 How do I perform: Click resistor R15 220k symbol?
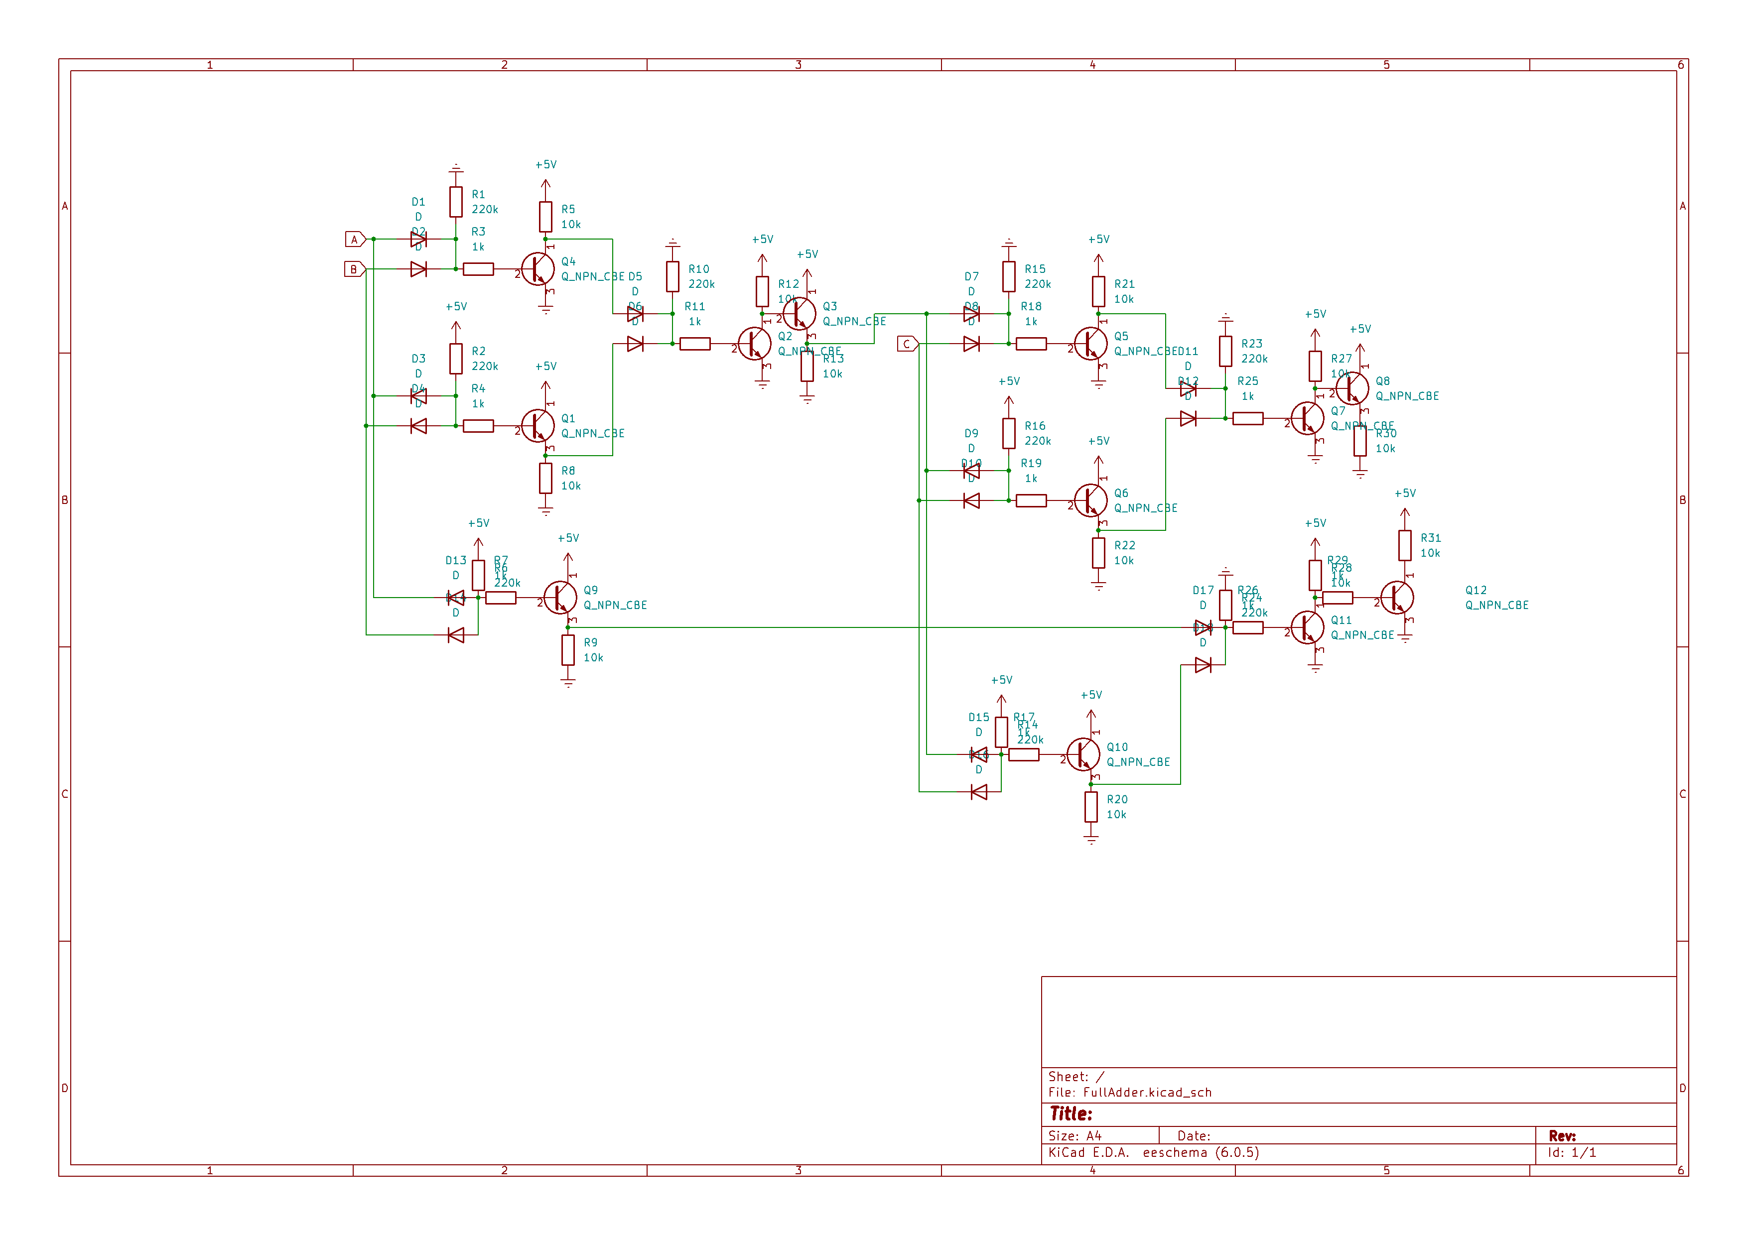pyautogui.click(x=1009, y=277)
